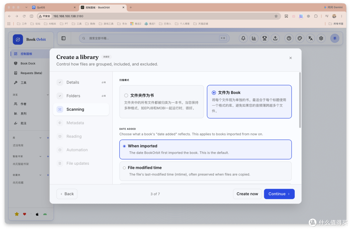Select the Scanning step
Image resolution: width=351 pixels, height=230 pixels.
81,109
